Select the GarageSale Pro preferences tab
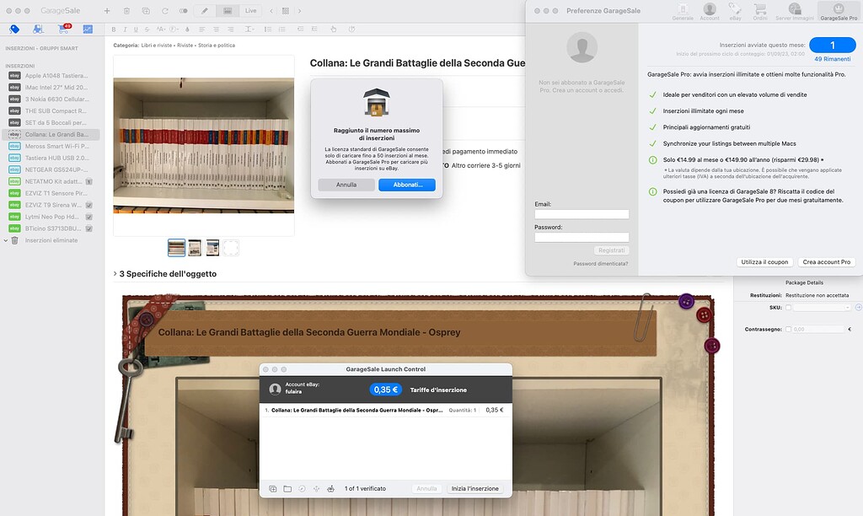 (839, 12)
